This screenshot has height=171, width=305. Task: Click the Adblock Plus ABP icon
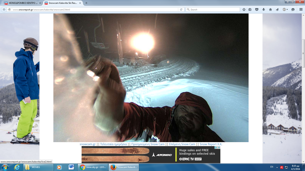click(x=284, y=9)
